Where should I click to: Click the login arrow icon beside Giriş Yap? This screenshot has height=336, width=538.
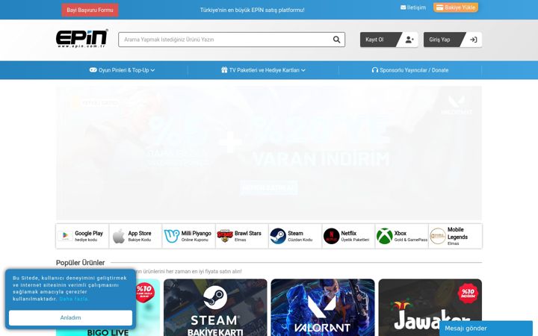click(474, 40)
